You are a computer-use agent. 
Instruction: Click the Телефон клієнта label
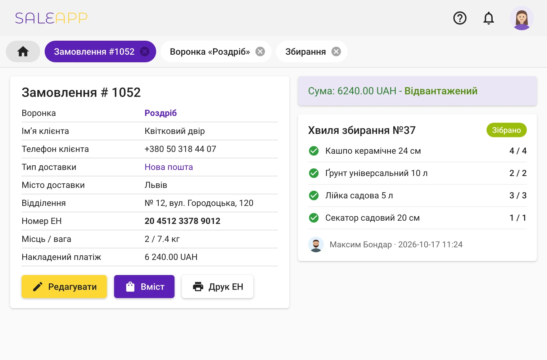tap(55, 149)
